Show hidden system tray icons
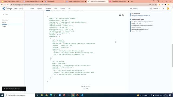This screenshot has width=173, height=97. (149, 95)
